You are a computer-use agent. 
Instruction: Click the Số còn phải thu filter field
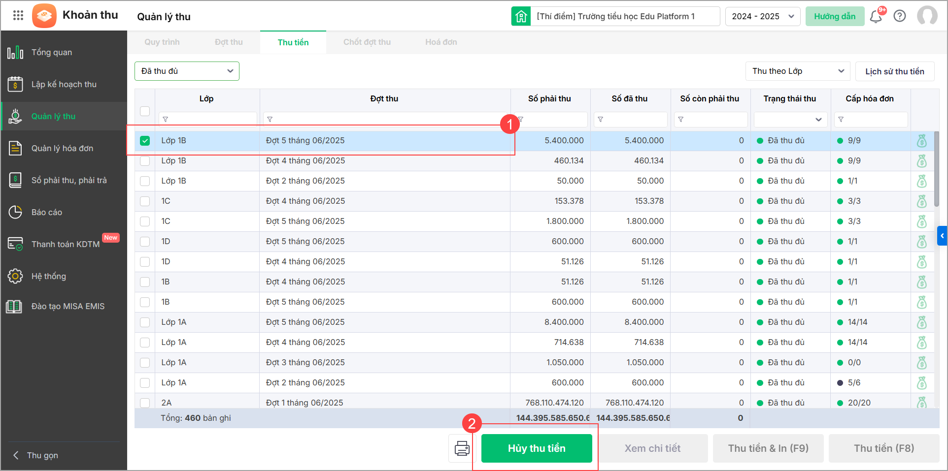(711, 120)
